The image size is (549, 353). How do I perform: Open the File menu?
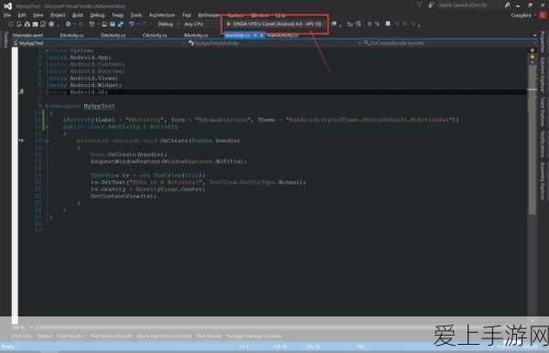click(6, 15)
